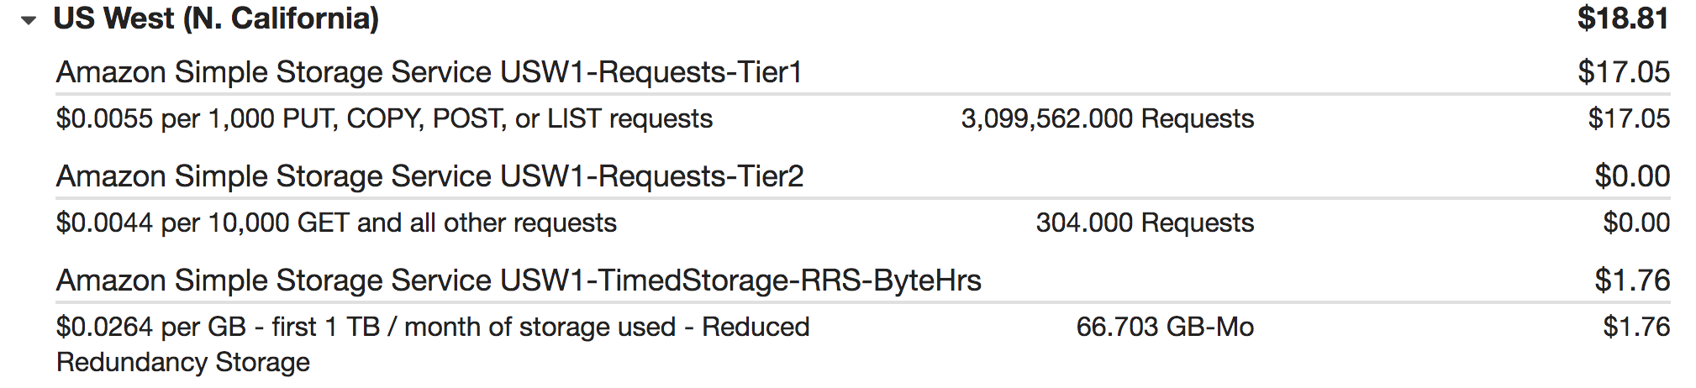Select the $17.05 subtotal on Requests-Tier1 heading row

click(1623, 72)
